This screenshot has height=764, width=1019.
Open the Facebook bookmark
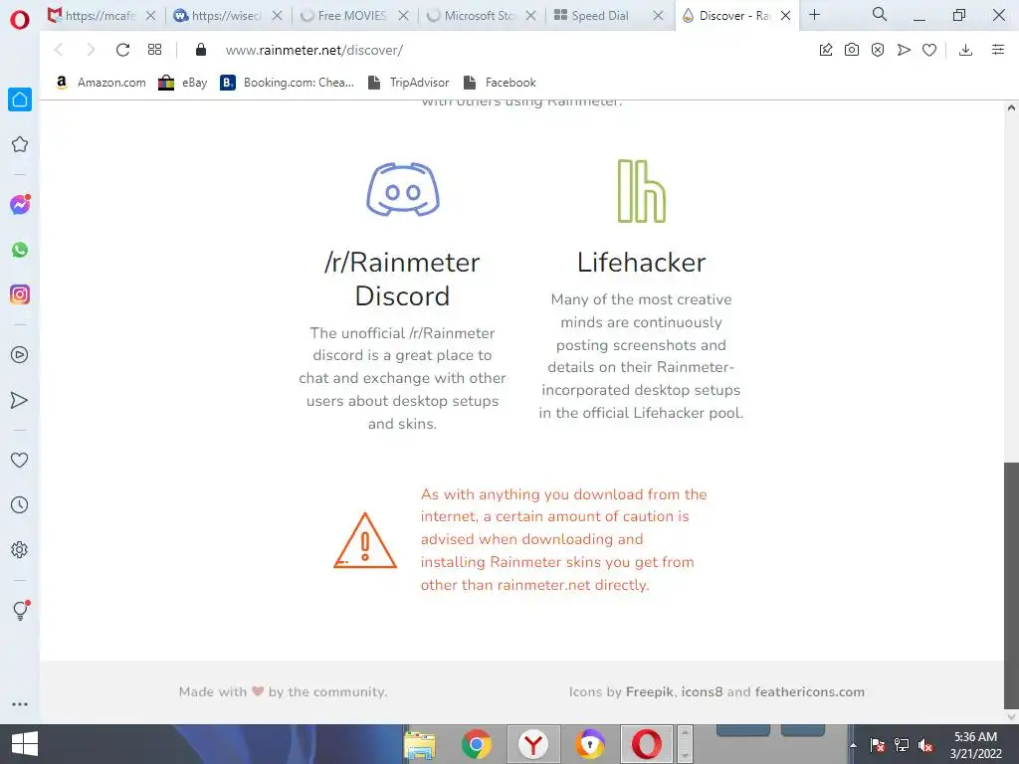click(x=500, y=83)
